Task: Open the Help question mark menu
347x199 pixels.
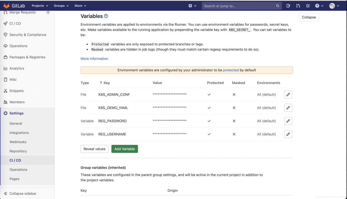Action: click(319, 6)
